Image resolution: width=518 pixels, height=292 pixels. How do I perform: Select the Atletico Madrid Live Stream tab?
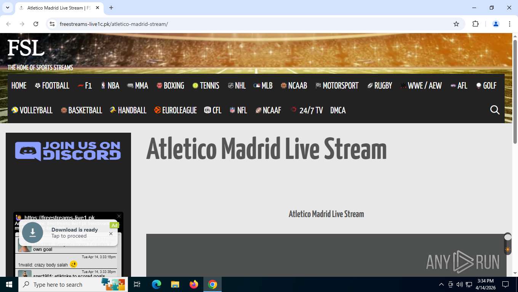[x=59, y=8]
